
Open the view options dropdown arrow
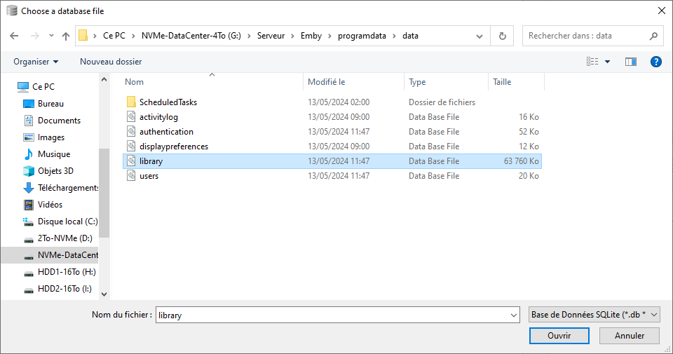tap(607, 62)
